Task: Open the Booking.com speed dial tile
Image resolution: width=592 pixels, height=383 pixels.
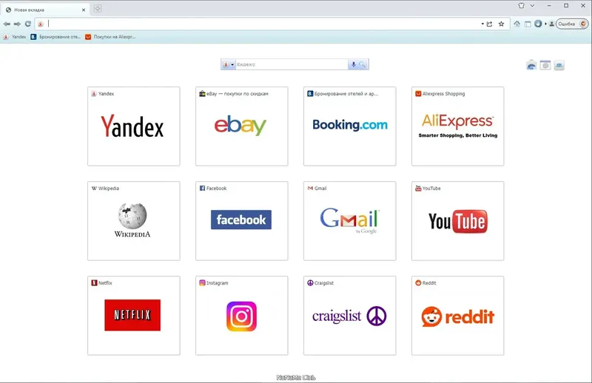Action: (349, 126)
